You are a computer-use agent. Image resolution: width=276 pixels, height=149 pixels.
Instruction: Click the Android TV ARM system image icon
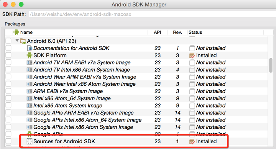tap(30, 62)
